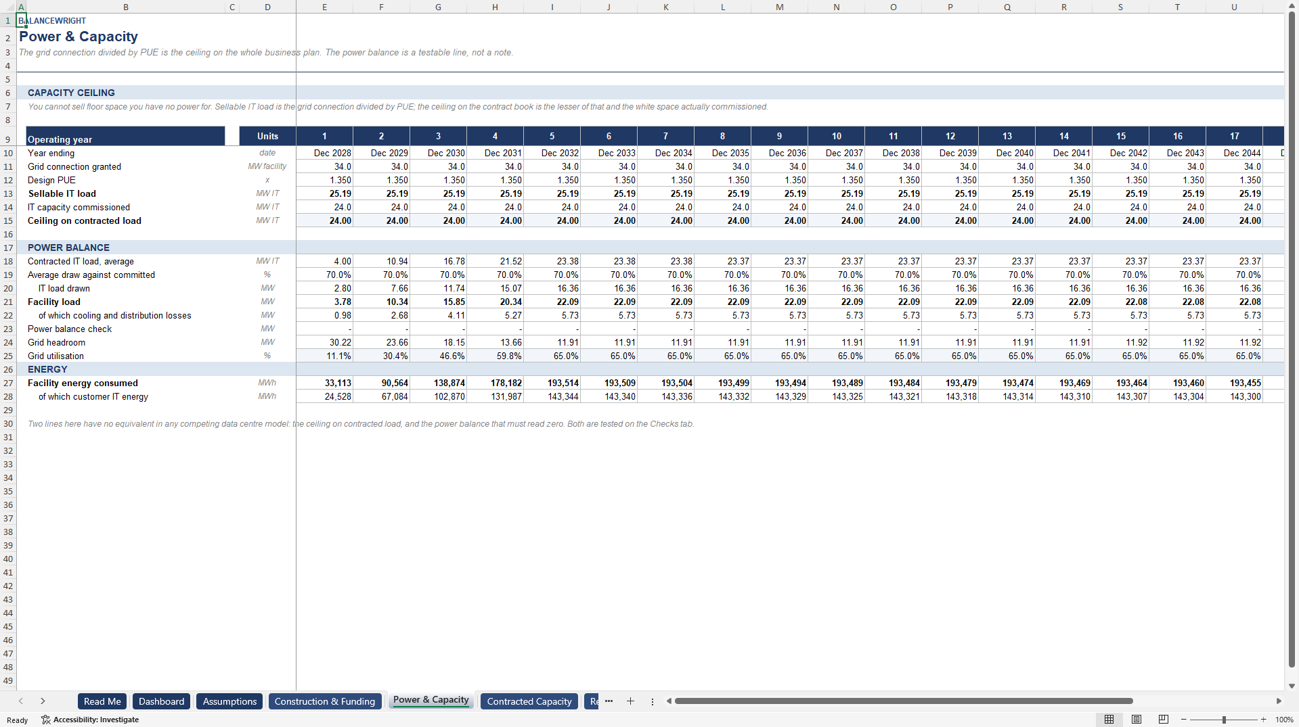Viewport: 1299px width, 727px height.
Task: Select column U header
Action: [x=1234, y=7]
